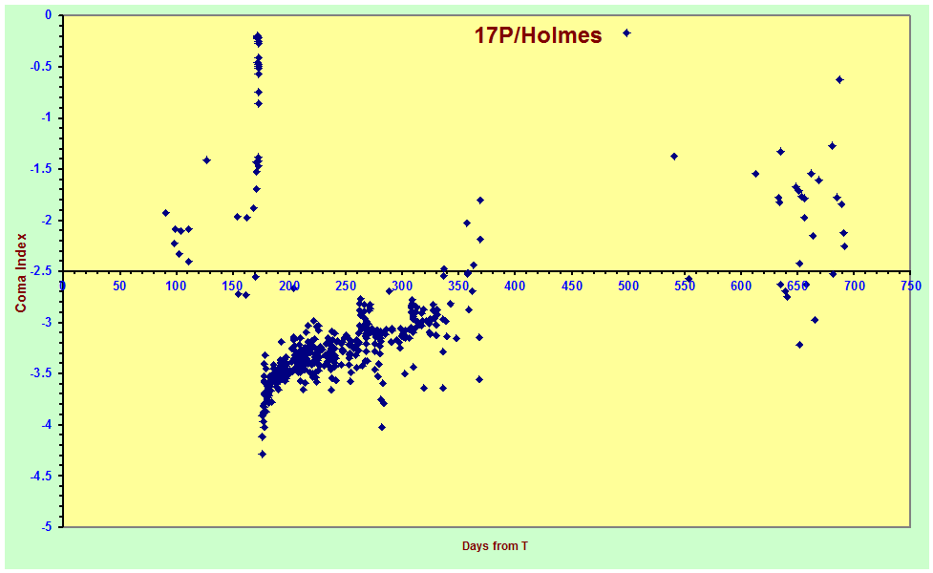Screen dimensions: 933x573
Task: Click the y-axis tick label -0.5
Action: click(40, 67)
